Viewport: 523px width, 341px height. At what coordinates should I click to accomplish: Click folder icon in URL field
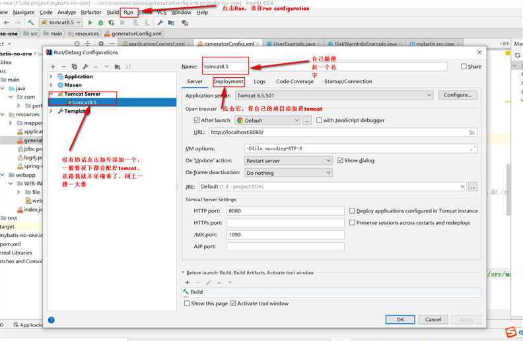click(x=471, y=132)
